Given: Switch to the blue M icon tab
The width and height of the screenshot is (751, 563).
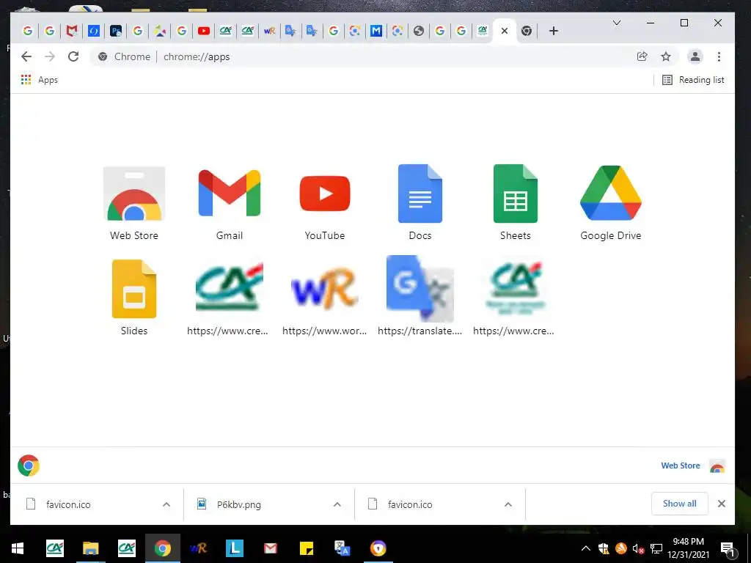Looking at the screenshot, I should click(x=376, y=31).
